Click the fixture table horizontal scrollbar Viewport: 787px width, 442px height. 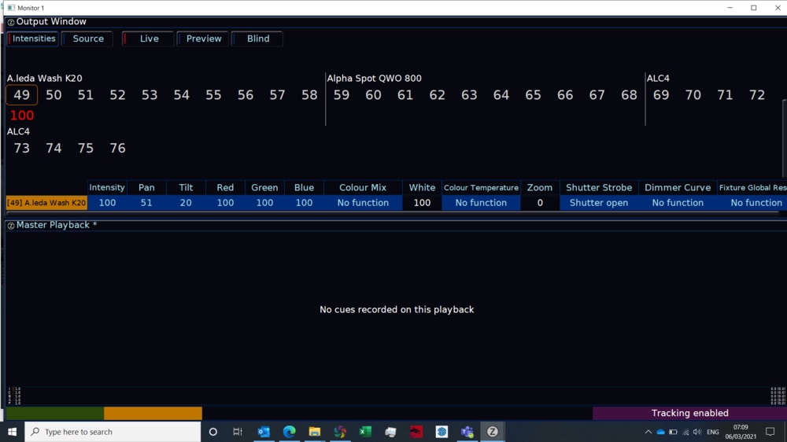pyautogui.click(x=391, y=212)
